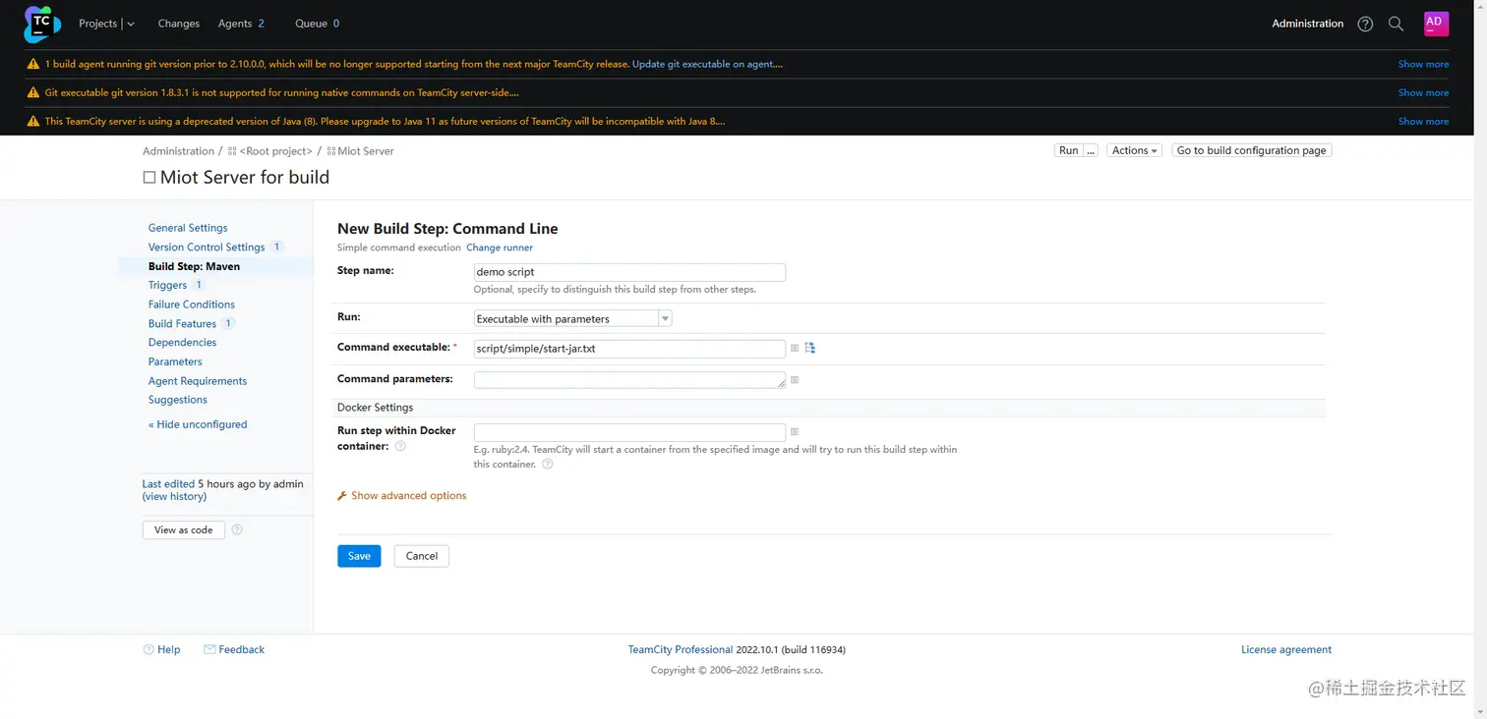Open the TeamCity Professional footer link
1487x719 pixels.
681,649
